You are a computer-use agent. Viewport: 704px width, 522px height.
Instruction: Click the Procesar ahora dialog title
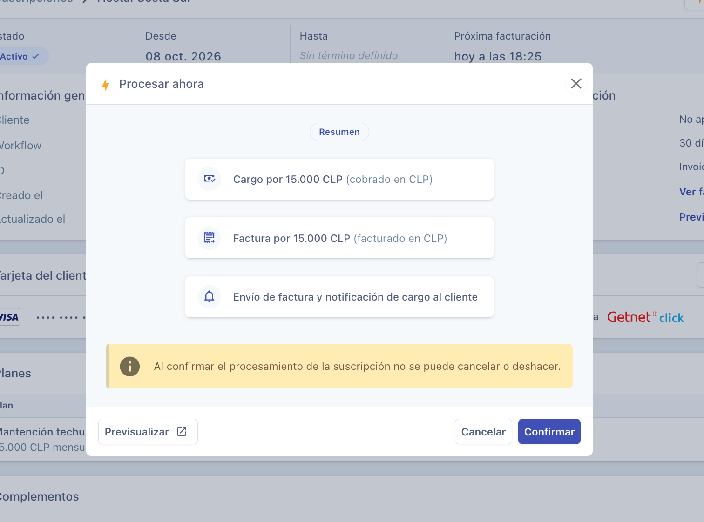pyautogui.click(x=162, y=84)
